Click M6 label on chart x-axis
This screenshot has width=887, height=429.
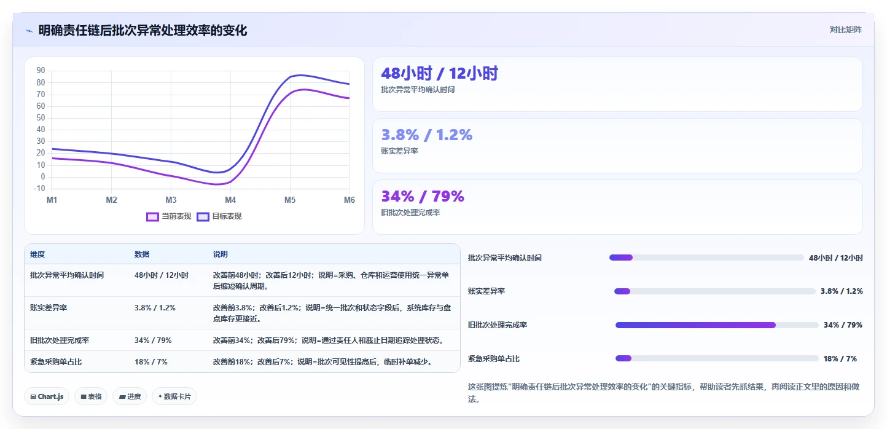tap(349, 200)
